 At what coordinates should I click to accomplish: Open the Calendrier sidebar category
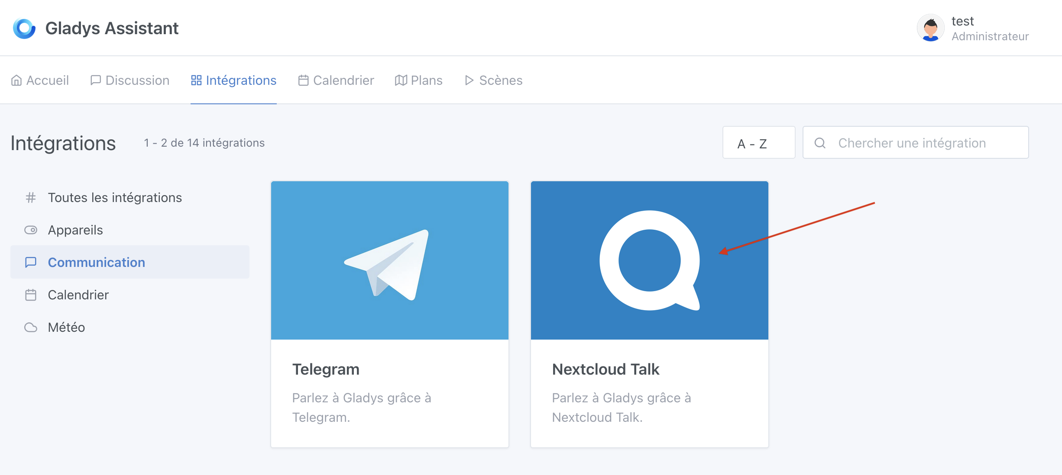click(x=78, y=295)
